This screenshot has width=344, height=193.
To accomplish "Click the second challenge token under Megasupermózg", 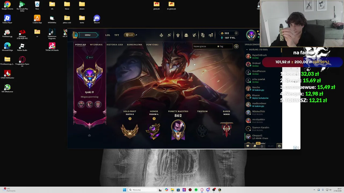I will 89,104.
